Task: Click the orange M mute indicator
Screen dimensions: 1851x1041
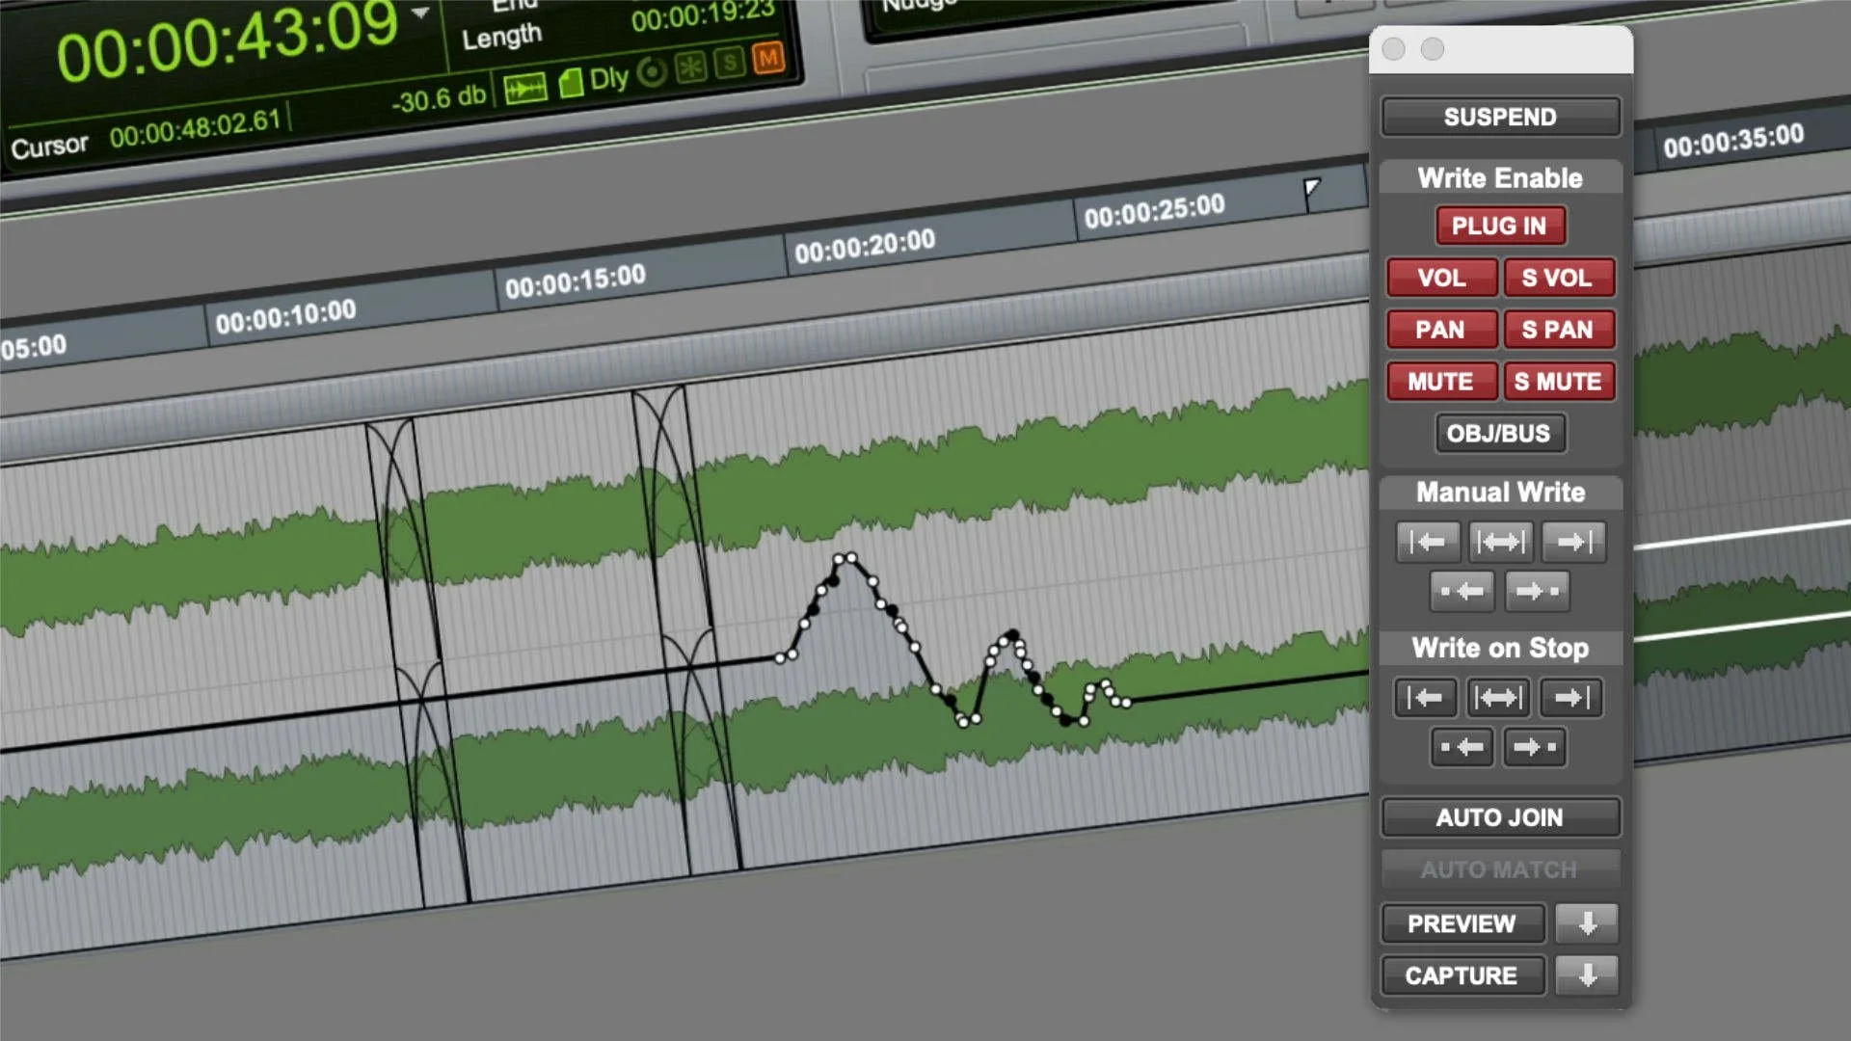Action: point(768,59)
